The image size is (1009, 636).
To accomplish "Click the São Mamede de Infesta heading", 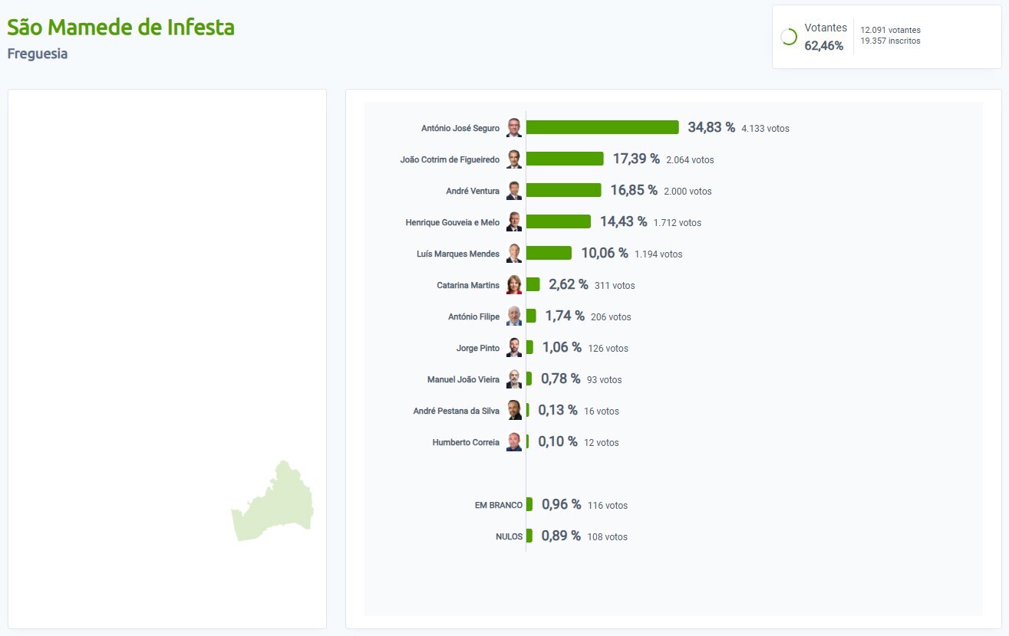I will coord(121,28).
